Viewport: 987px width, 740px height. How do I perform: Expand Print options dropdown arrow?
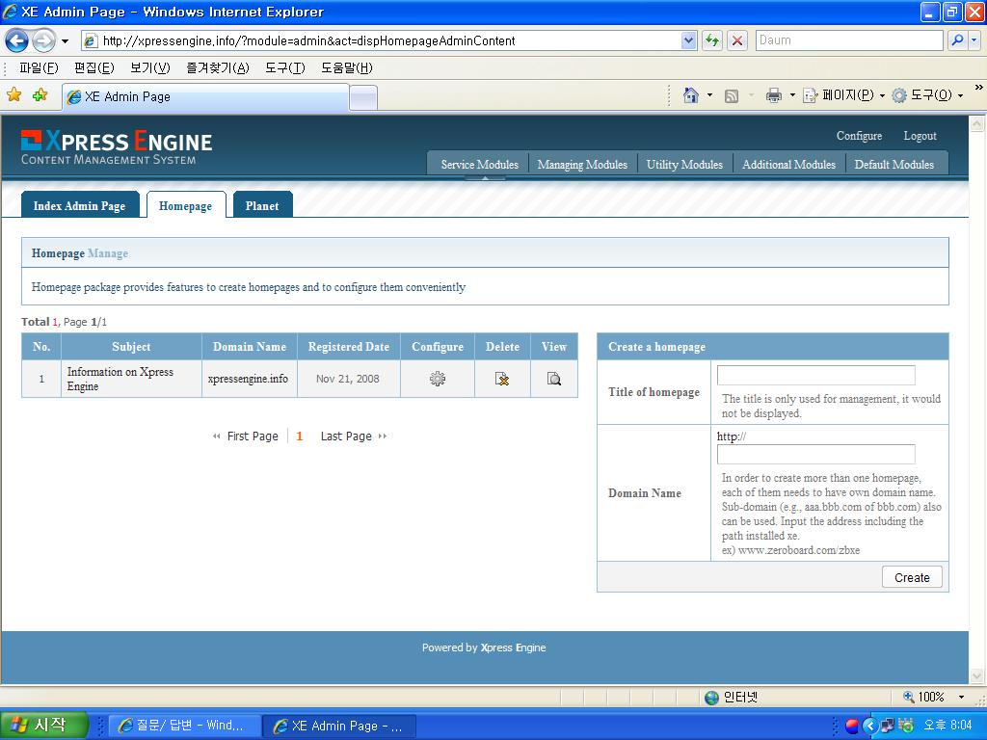tap(792, 95)
